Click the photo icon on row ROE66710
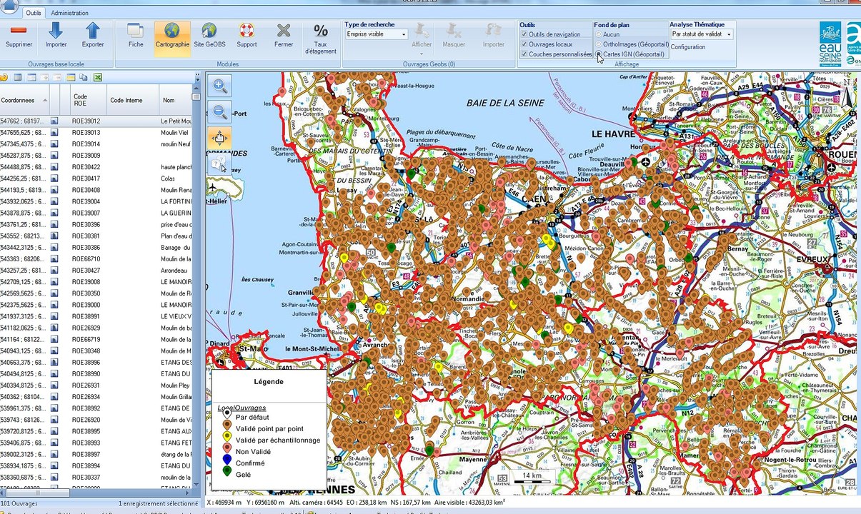Viewport: 861px width, 514px height. tap(54, 259)
